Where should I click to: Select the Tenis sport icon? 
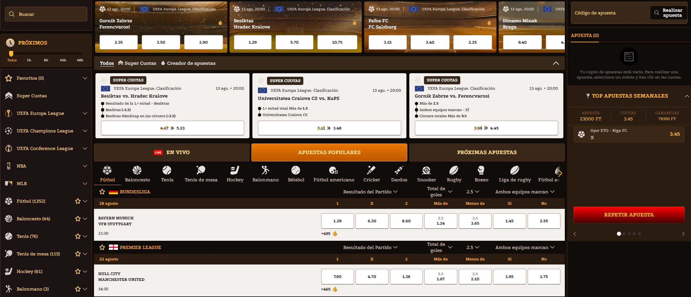click(x=167, y=170)
